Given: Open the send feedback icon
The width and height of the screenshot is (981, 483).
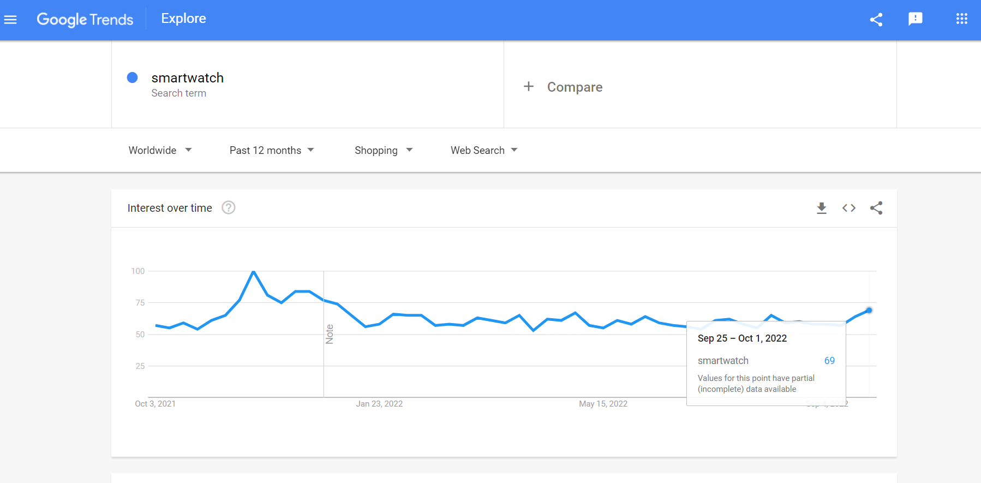Looking at the screenshot, I should coord(916,19).
